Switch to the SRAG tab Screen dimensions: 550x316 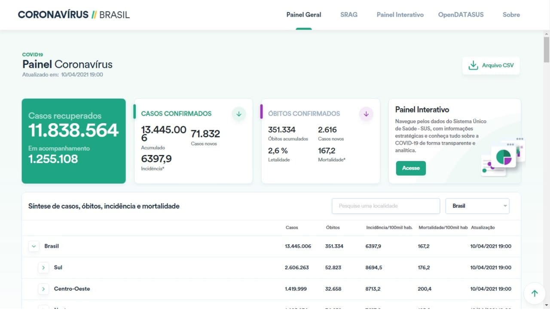coord(348,15)
